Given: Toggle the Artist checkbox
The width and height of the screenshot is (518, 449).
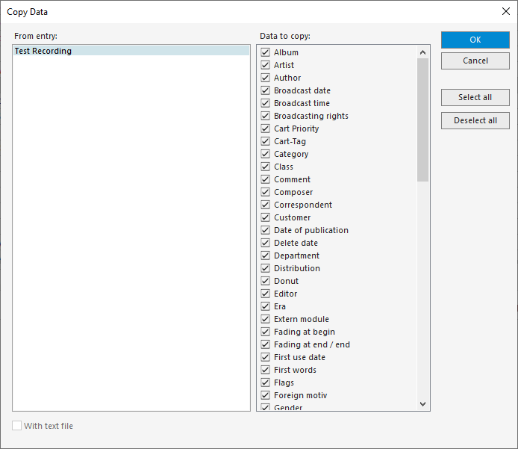Looking at the screenshot, I should 265,65.
